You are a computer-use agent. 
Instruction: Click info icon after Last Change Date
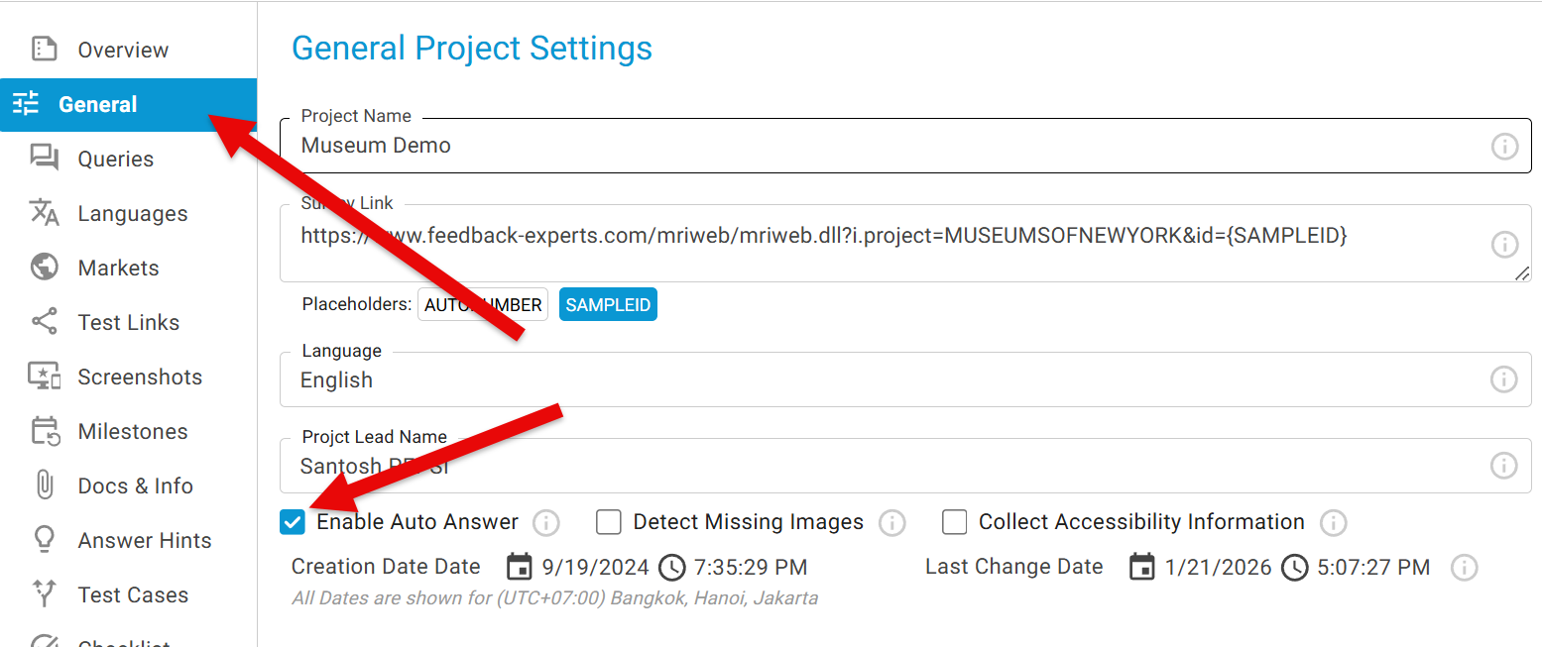click(1464, 567)
